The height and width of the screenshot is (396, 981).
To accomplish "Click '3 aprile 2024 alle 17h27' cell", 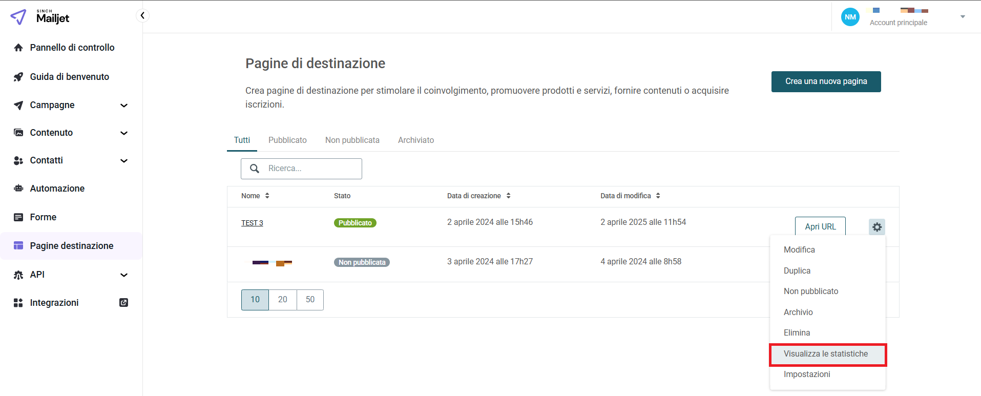I will (490, 262).
